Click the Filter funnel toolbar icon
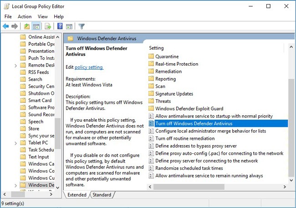Screen dimensions: 296x208 82,26
